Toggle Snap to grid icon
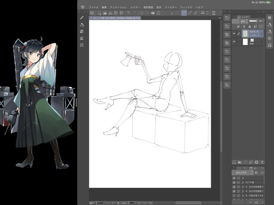This screenshot has width=274, height=205. click(x=196, y=13)
